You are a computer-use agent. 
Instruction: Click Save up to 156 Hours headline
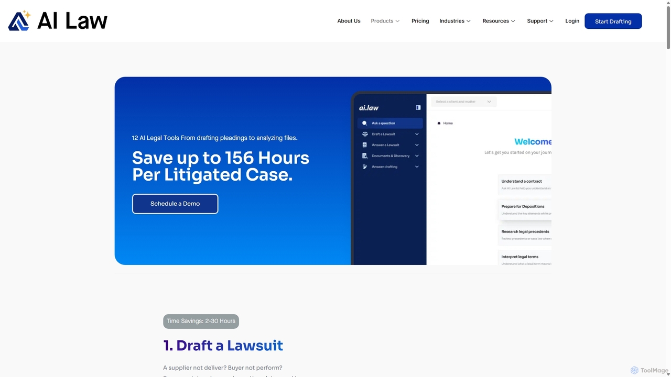[221, 166]
